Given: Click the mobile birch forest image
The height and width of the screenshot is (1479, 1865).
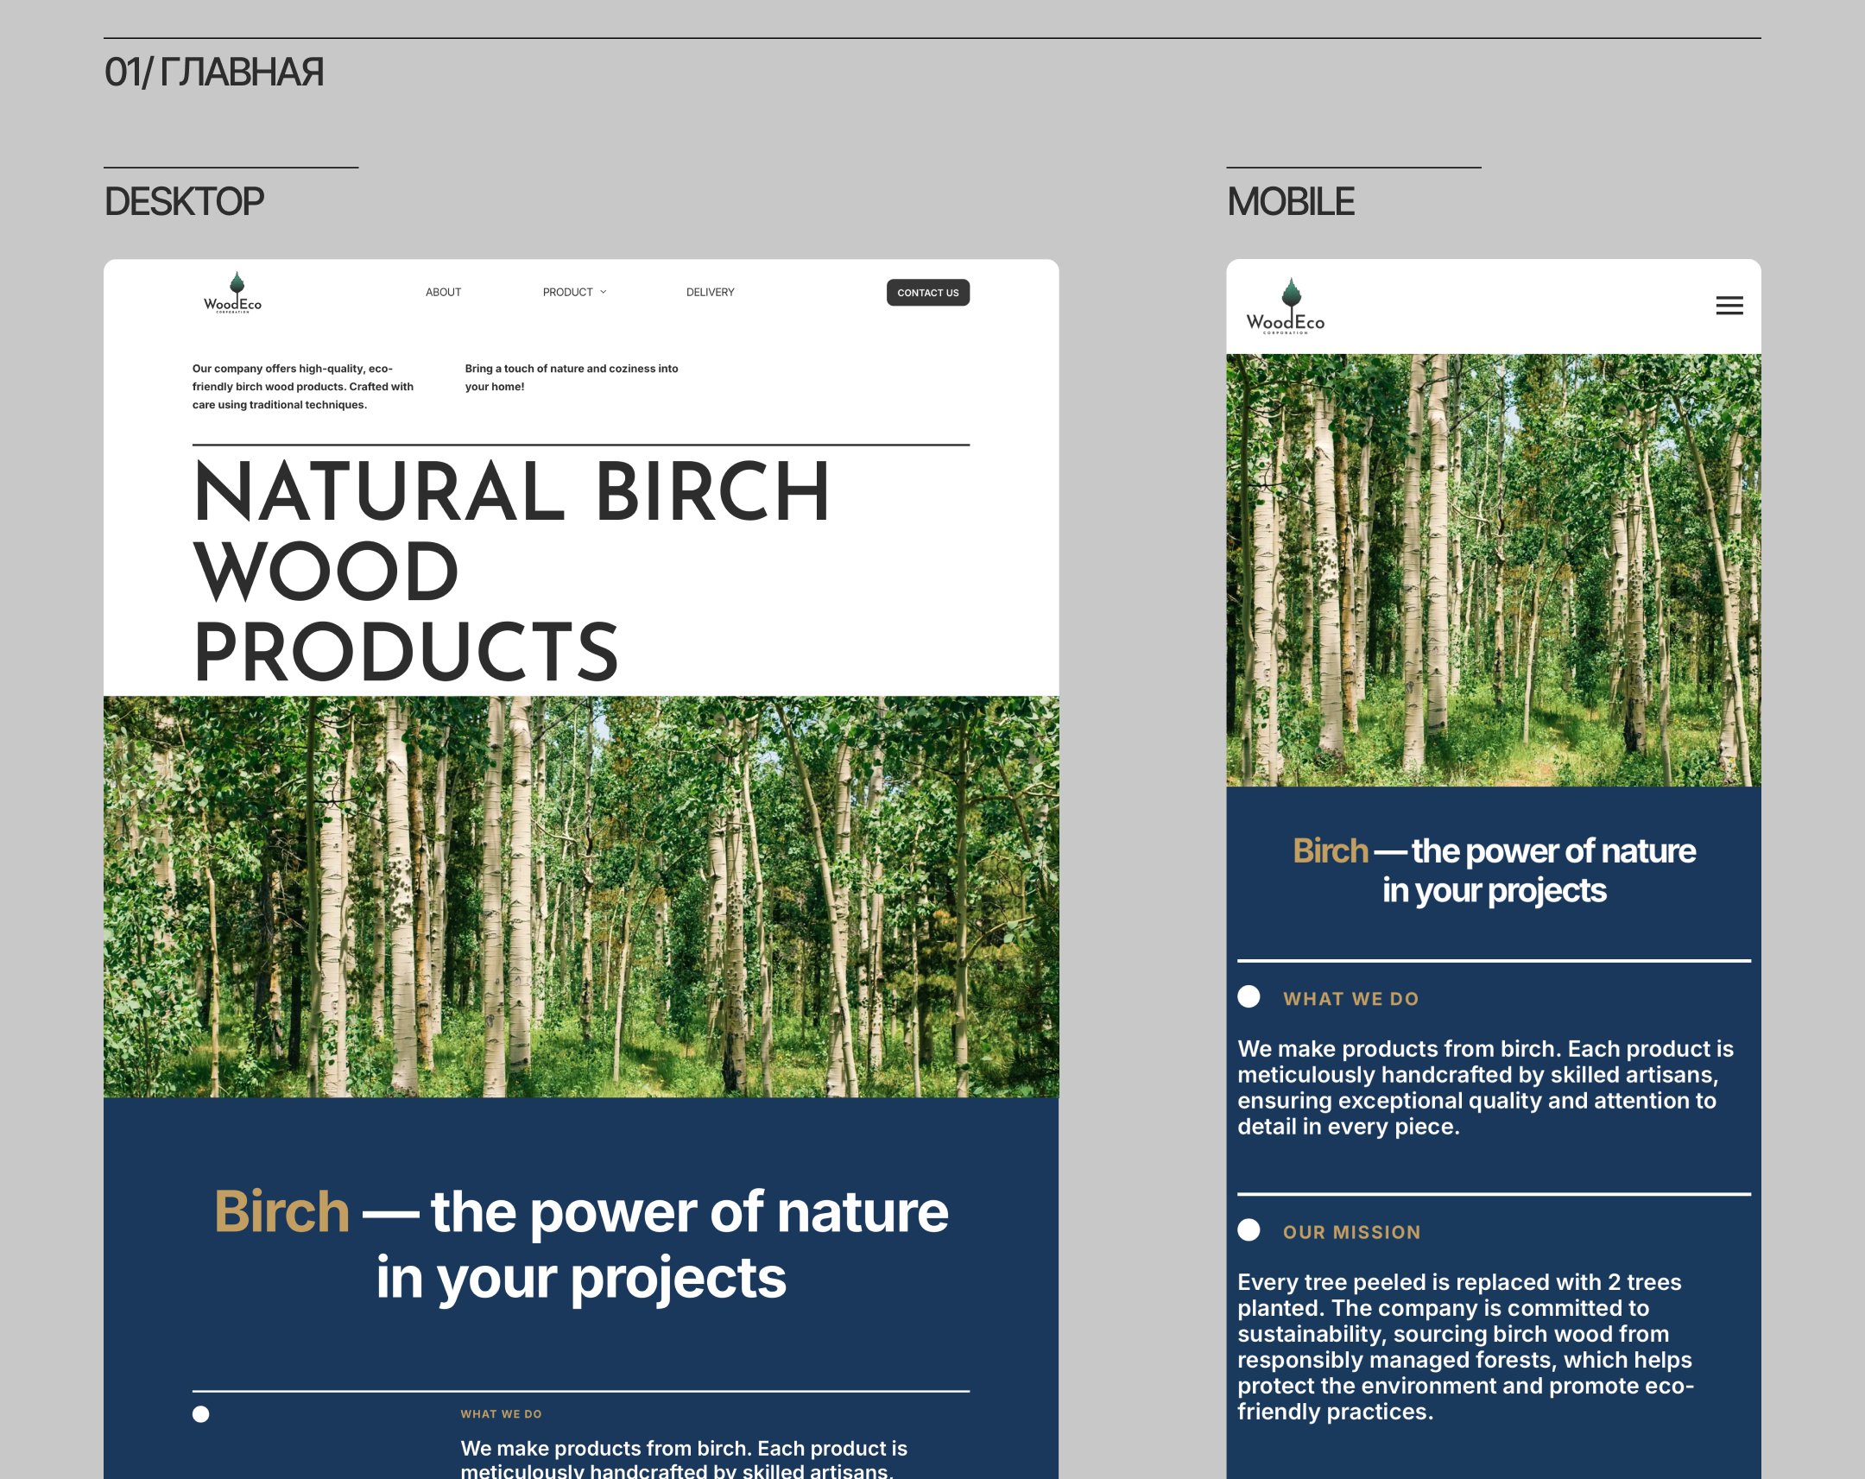Looking at the screenshot, I should pyautogui.click(x=1492, y=570).
